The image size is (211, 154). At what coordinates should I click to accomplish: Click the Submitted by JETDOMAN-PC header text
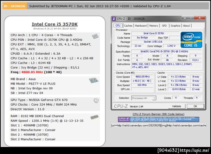[x=51, y=6]
